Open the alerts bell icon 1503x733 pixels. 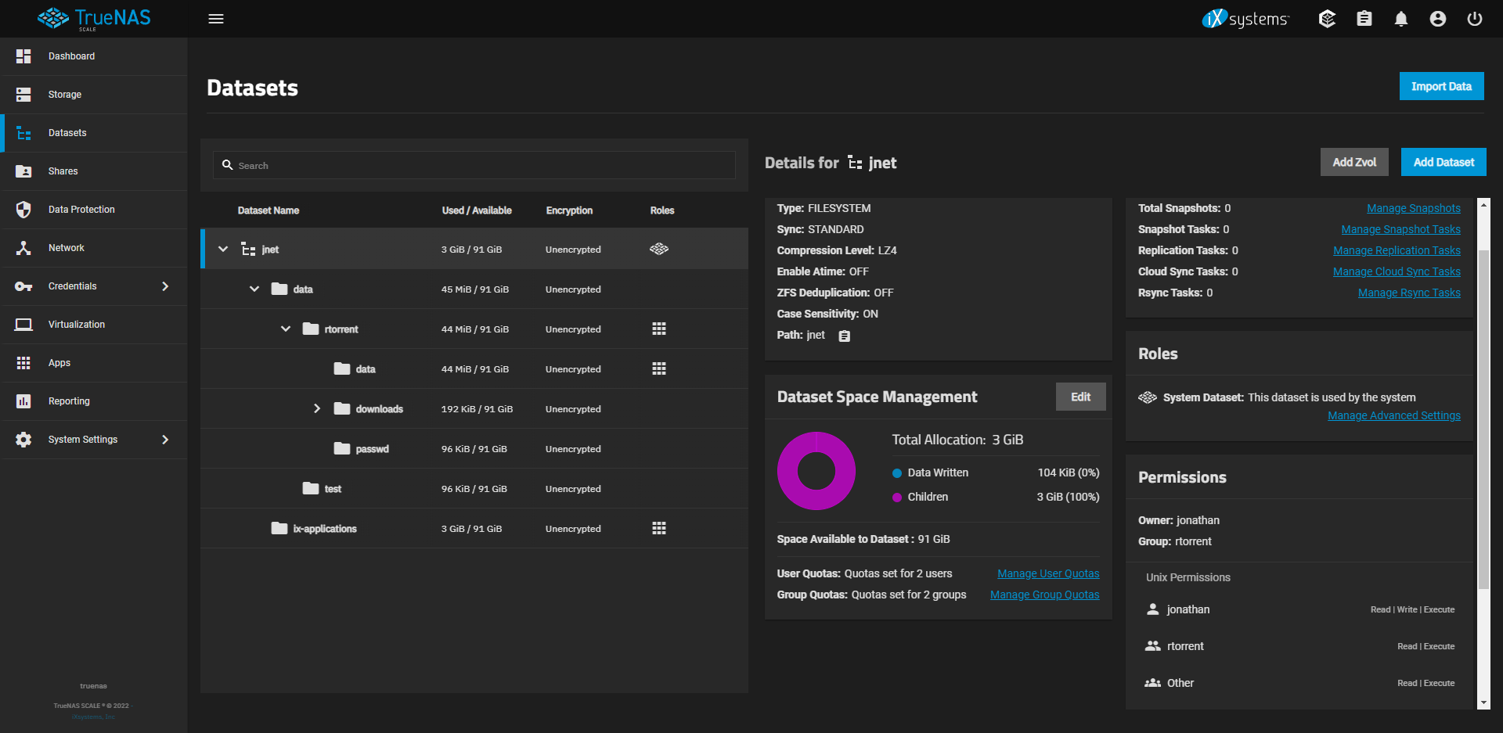pyautogui.click(x=1400, y=19)
